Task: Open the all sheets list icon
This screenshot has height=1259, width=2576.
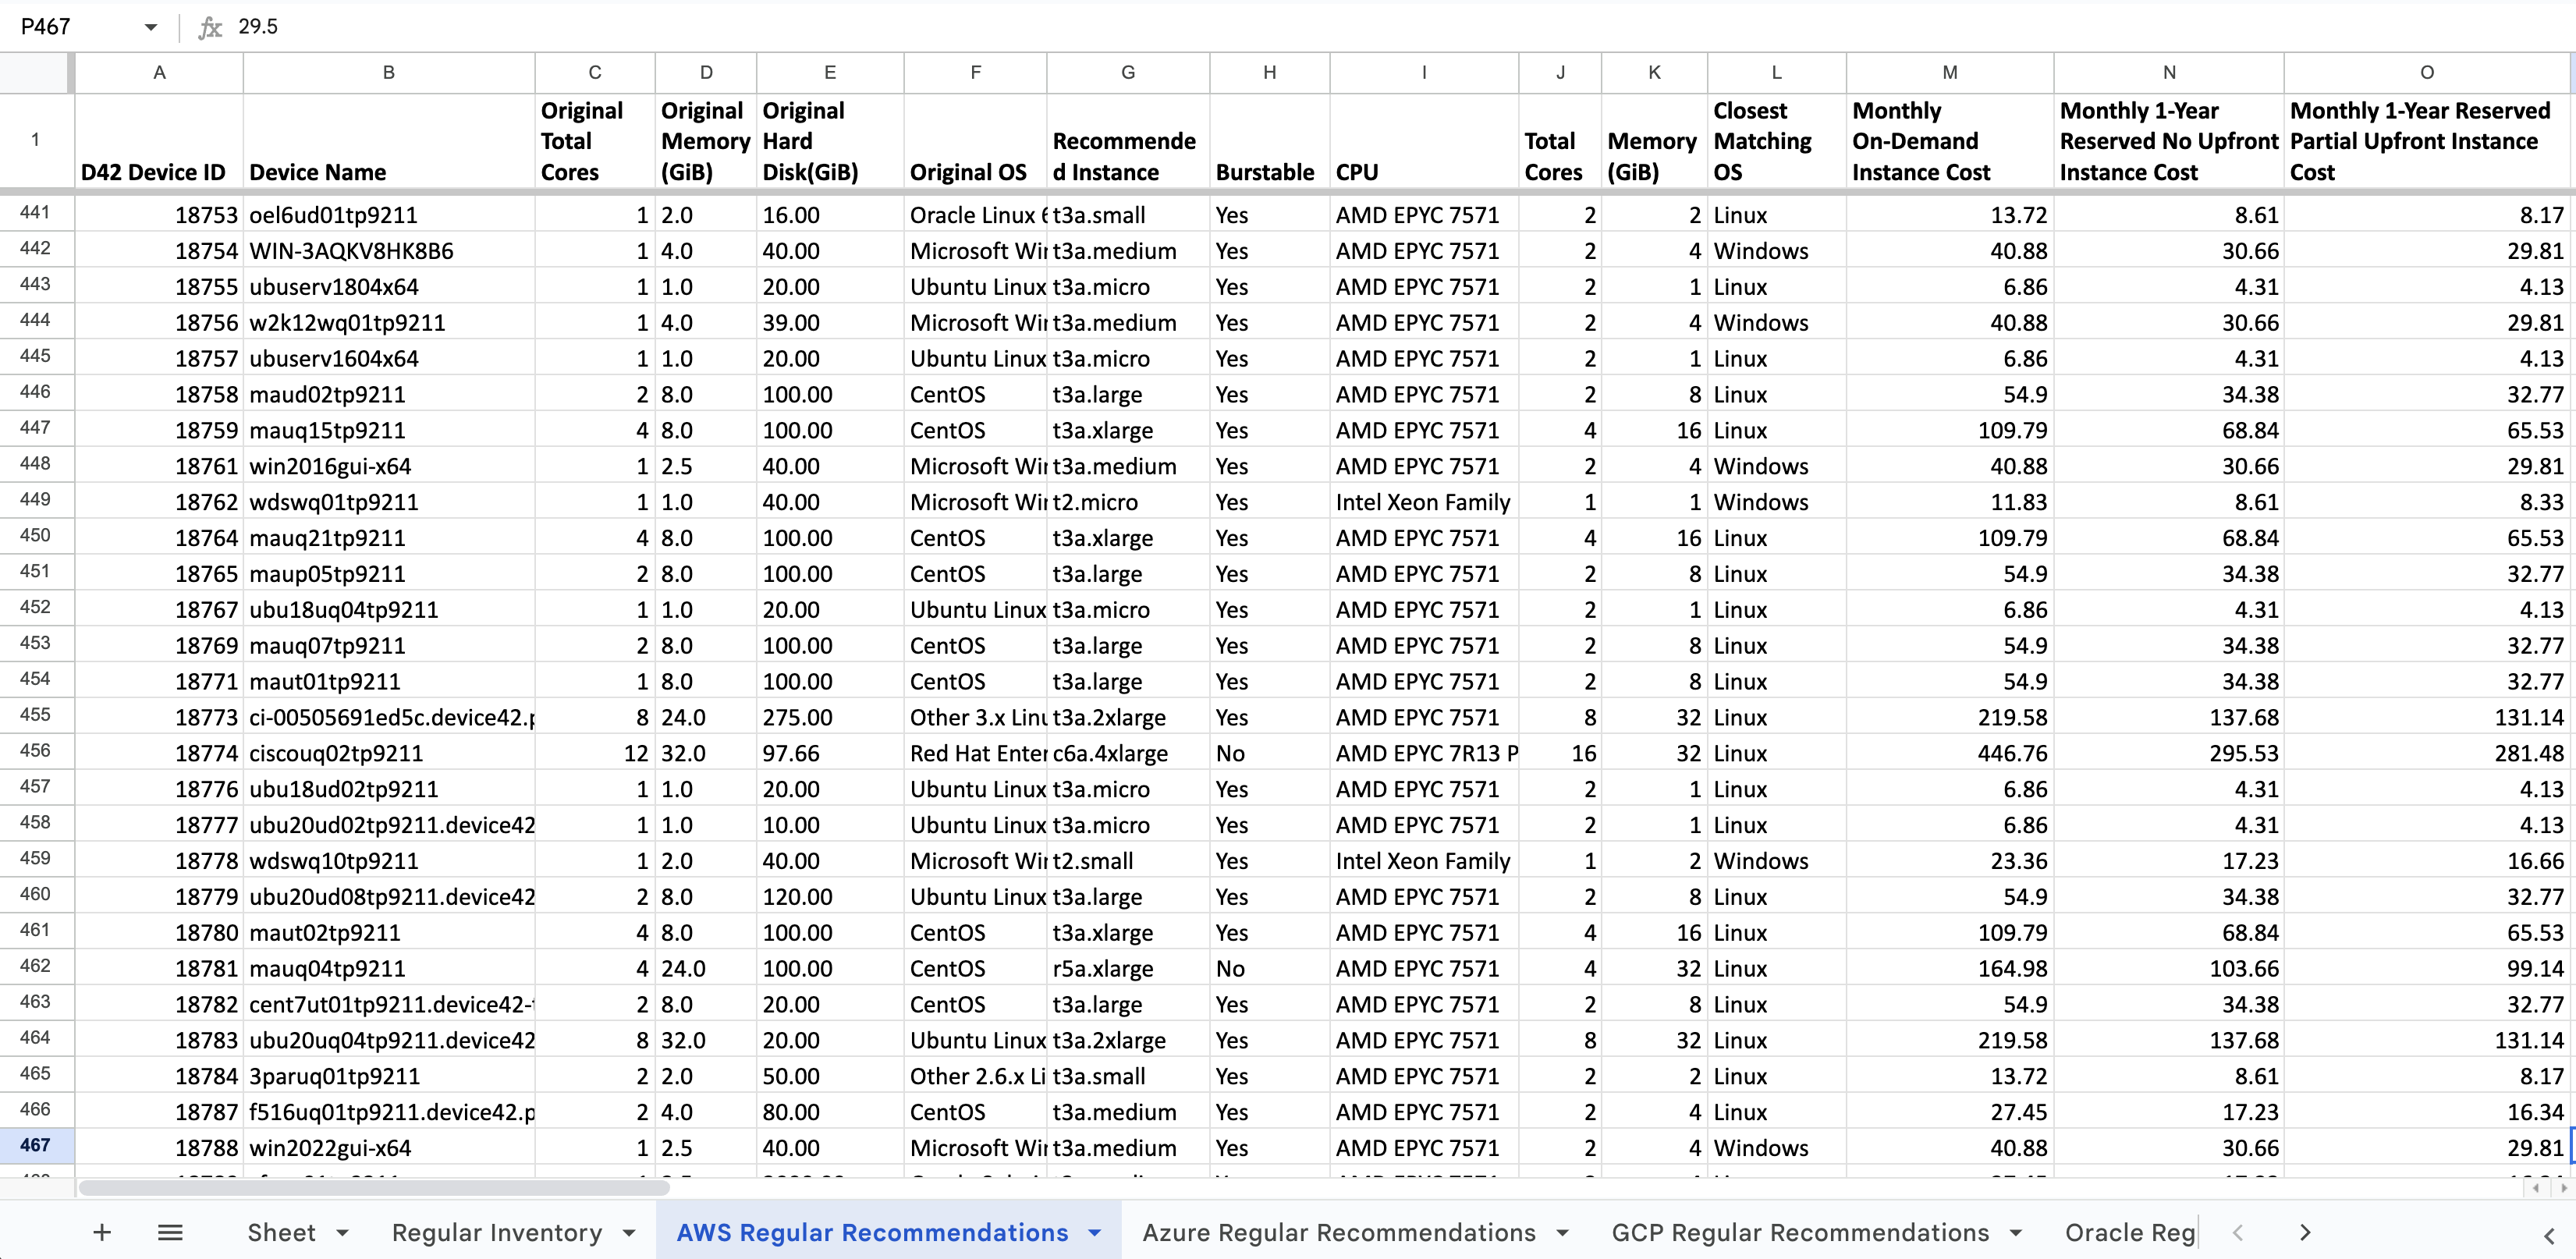Action: [170, 1232]
